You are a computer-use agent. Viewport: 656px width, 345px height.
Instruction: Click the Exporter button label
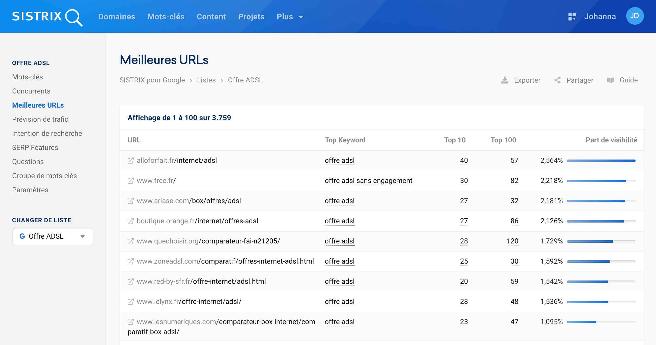527,80
